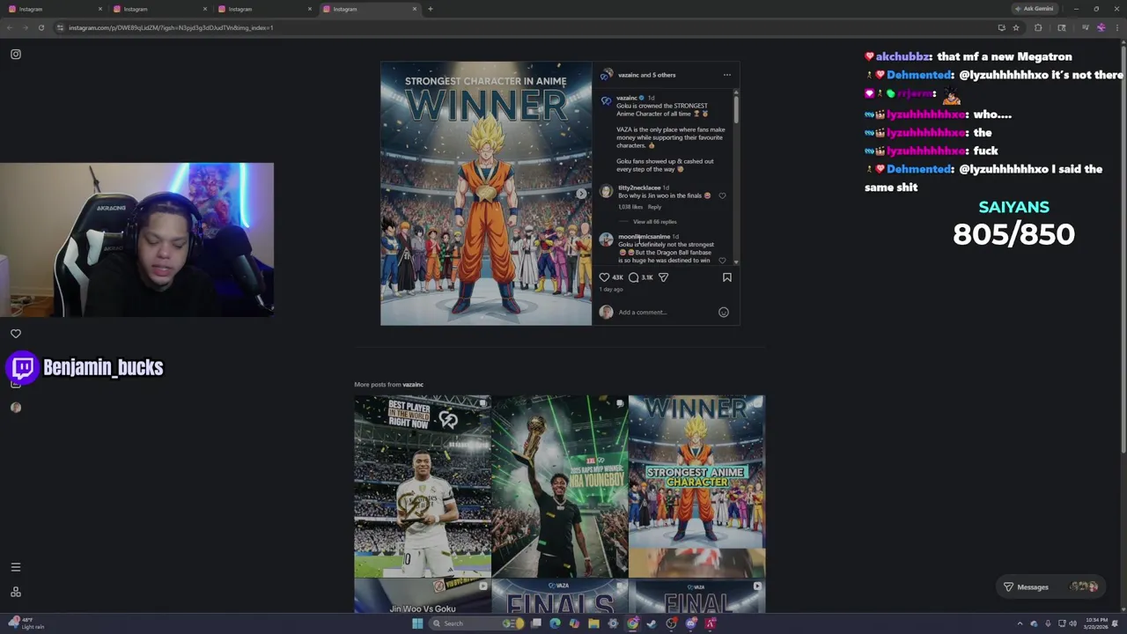The height and width of the screenshot is (634, 1127).
Task: Open notifications heart icon in left sidebar
Action: click(x=16, y=334)
